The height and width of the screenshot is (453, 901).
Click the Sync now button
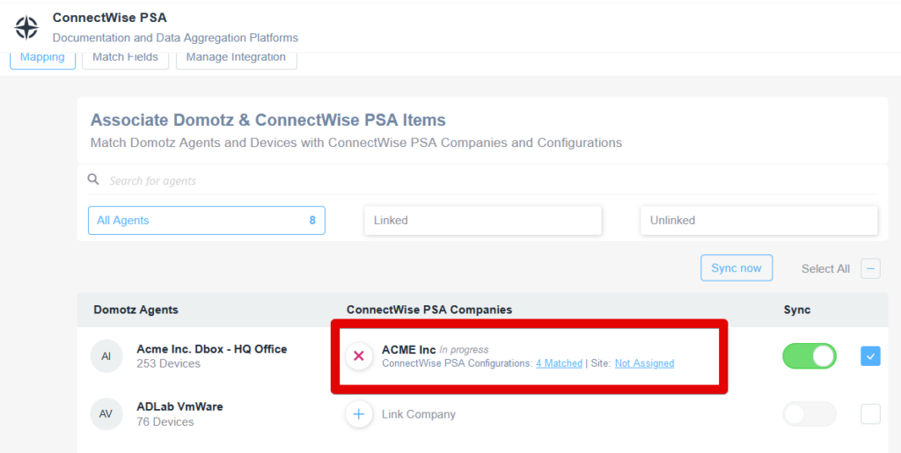tap(736, 268)
